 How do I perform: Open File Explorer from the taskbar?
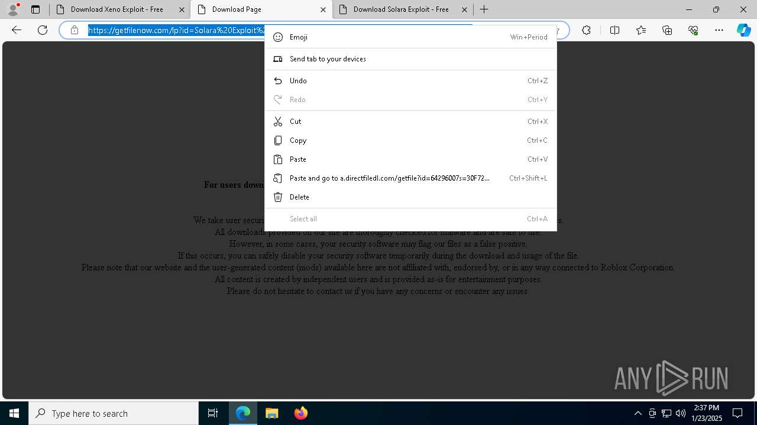271,413
